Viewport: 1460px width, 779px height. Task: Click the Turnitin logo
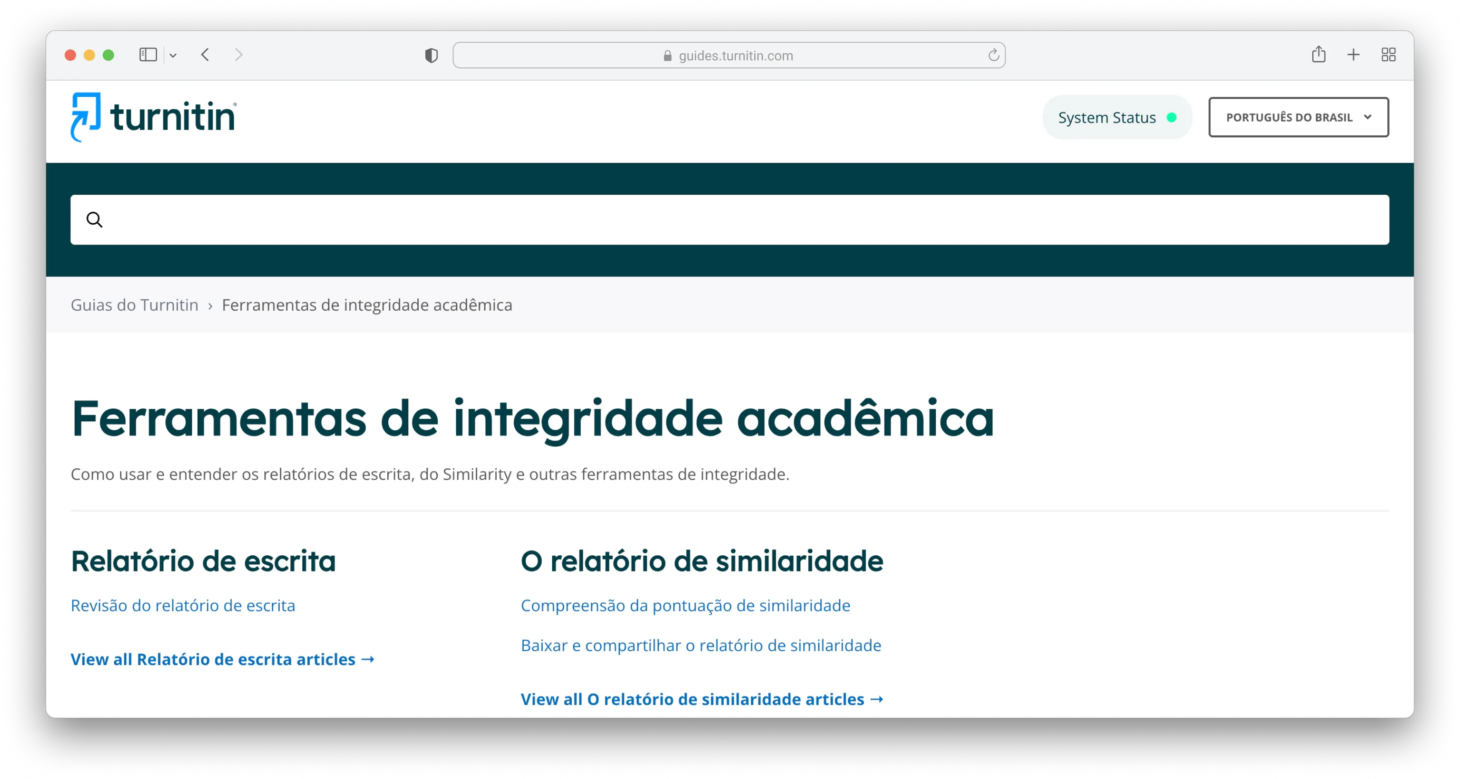[x=153, y=117]
